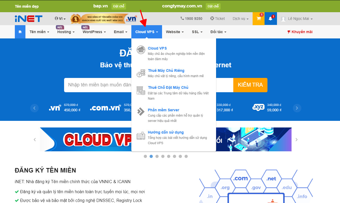This screenshot has width=340, height=203.
Task: Click the top registrar award badge
Action: [x=104, y=19]
